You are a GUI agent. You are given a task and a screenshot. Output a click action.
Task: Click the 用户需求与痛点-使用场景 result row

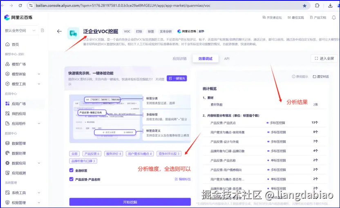point(264,132)
